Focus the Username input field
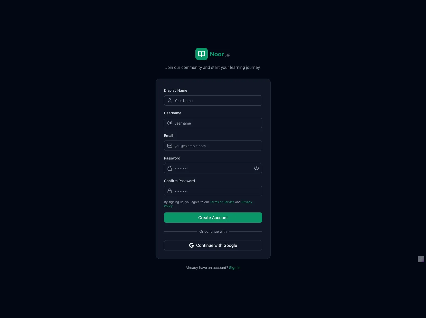 point(213,123)
